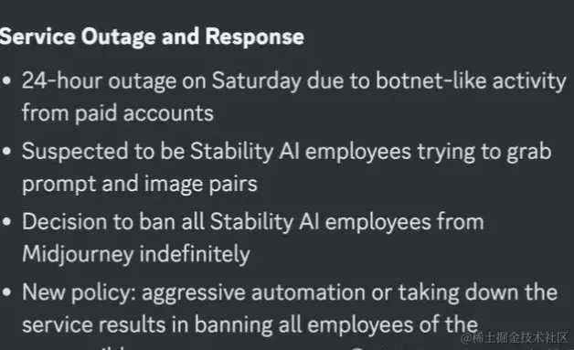Click the bullet before Decision to ban

(x=6, y=222)
